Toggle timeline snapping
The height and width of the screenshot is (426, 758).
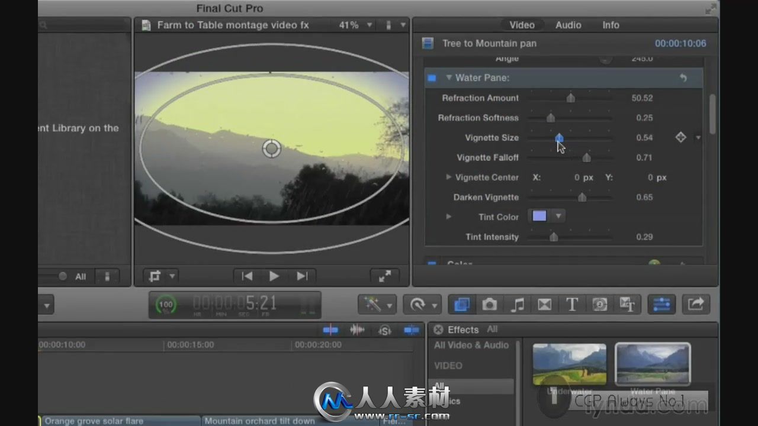412,330
